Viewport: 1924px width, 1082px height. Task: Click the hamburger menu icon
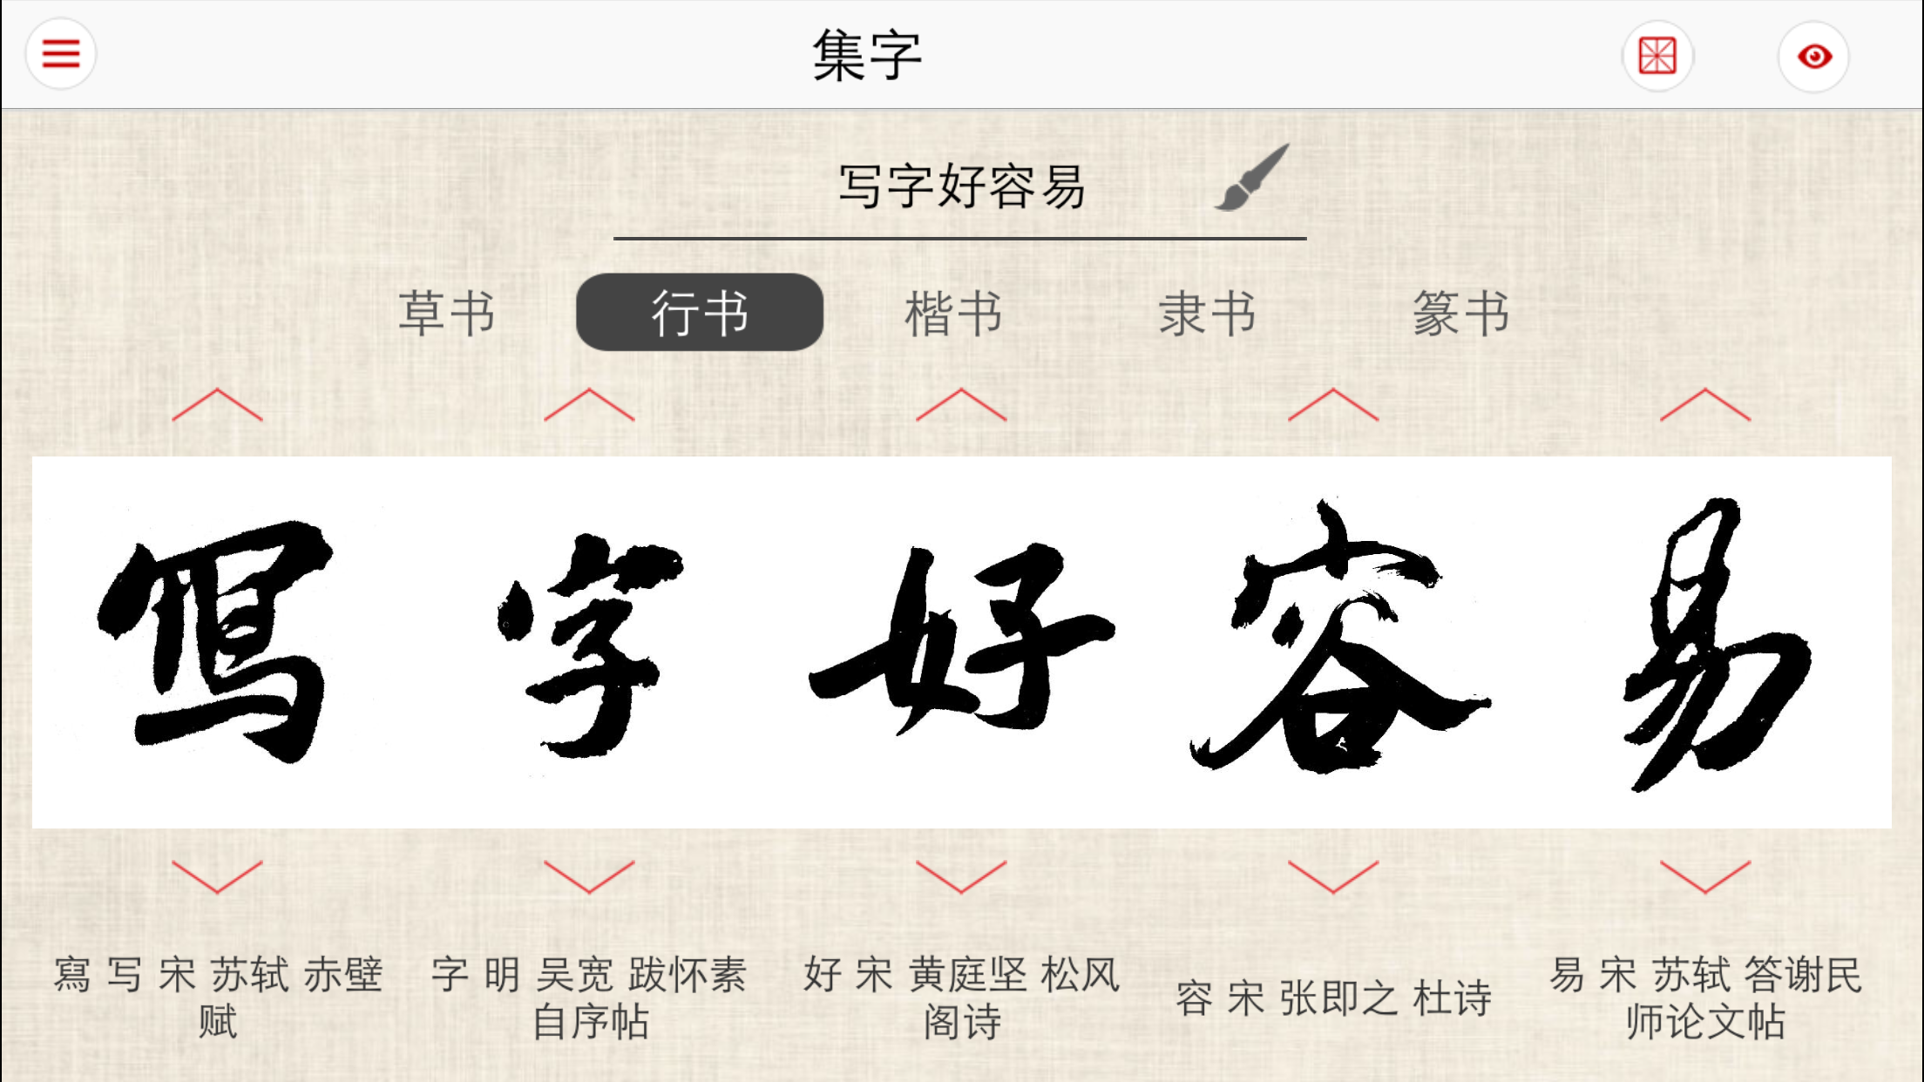coord(61,53)
